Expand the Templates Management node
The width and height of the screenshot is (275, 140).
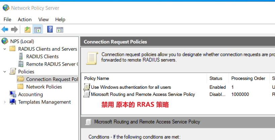(5, 102)
